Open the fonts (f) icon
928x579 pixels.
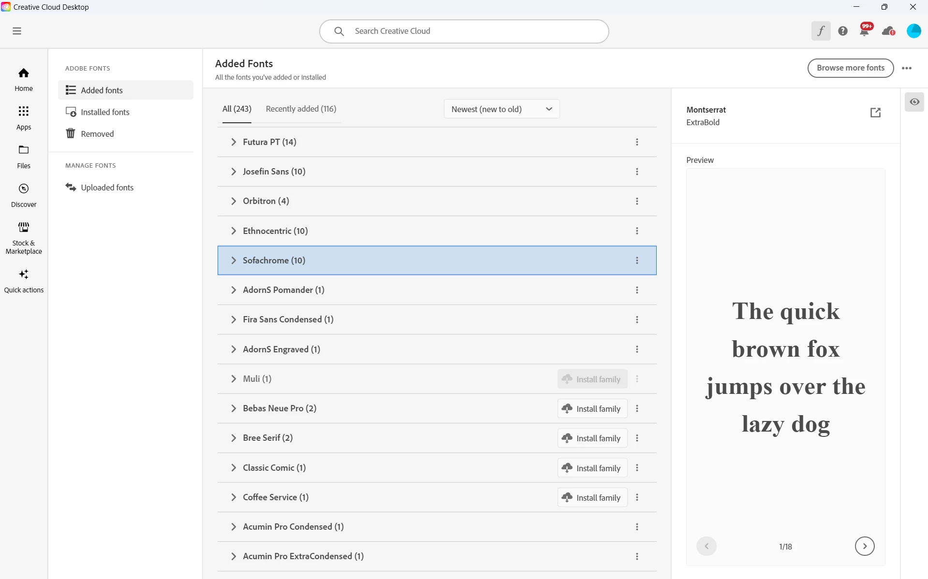pos(821,31)
